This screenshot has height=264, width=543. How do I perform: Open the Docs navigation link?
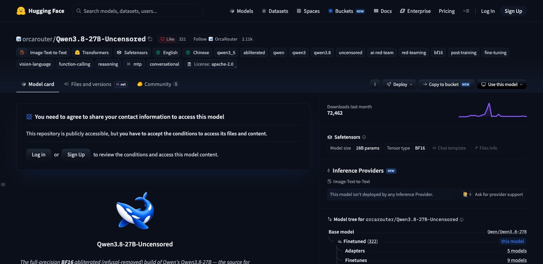[x=383, y=11]
